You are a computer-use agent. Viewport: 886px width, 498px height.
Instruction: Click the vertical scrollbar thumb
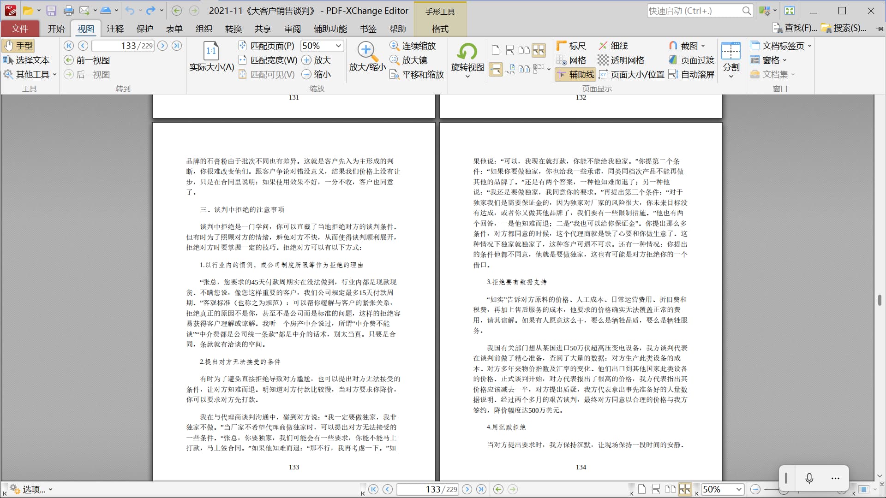880,300
